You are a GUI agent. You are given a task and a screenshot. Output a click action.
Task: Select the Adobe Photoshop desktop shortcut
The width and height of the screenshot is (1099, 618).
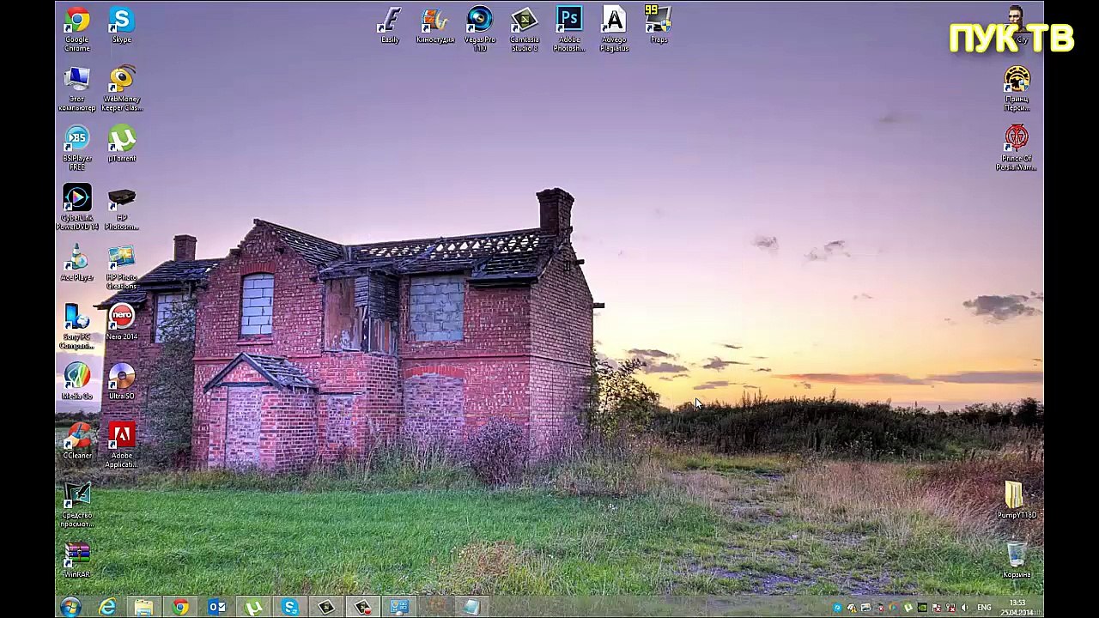pos(568,29)
